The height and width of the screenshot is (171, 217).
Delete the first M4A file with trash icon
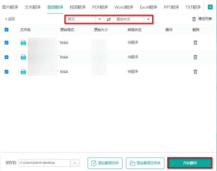point(195,42)
